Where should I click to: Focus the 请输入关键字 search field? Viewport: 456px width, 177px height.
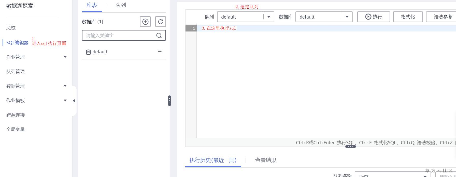[x=124, y=35]
